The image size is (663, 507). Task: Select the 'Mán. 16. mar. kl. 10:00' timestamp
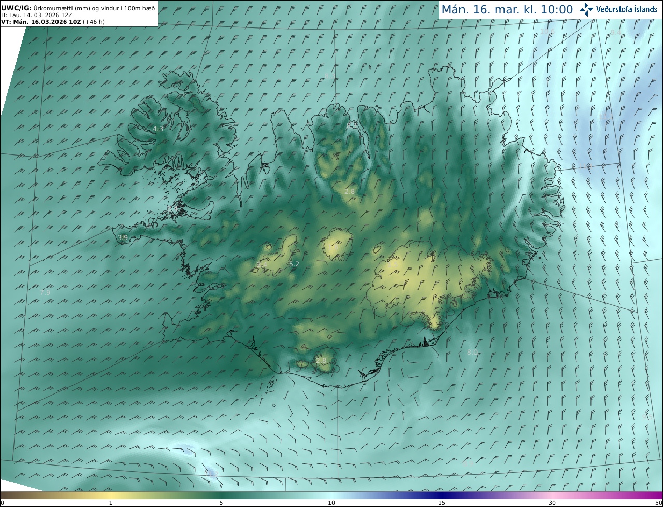point(507,9)
